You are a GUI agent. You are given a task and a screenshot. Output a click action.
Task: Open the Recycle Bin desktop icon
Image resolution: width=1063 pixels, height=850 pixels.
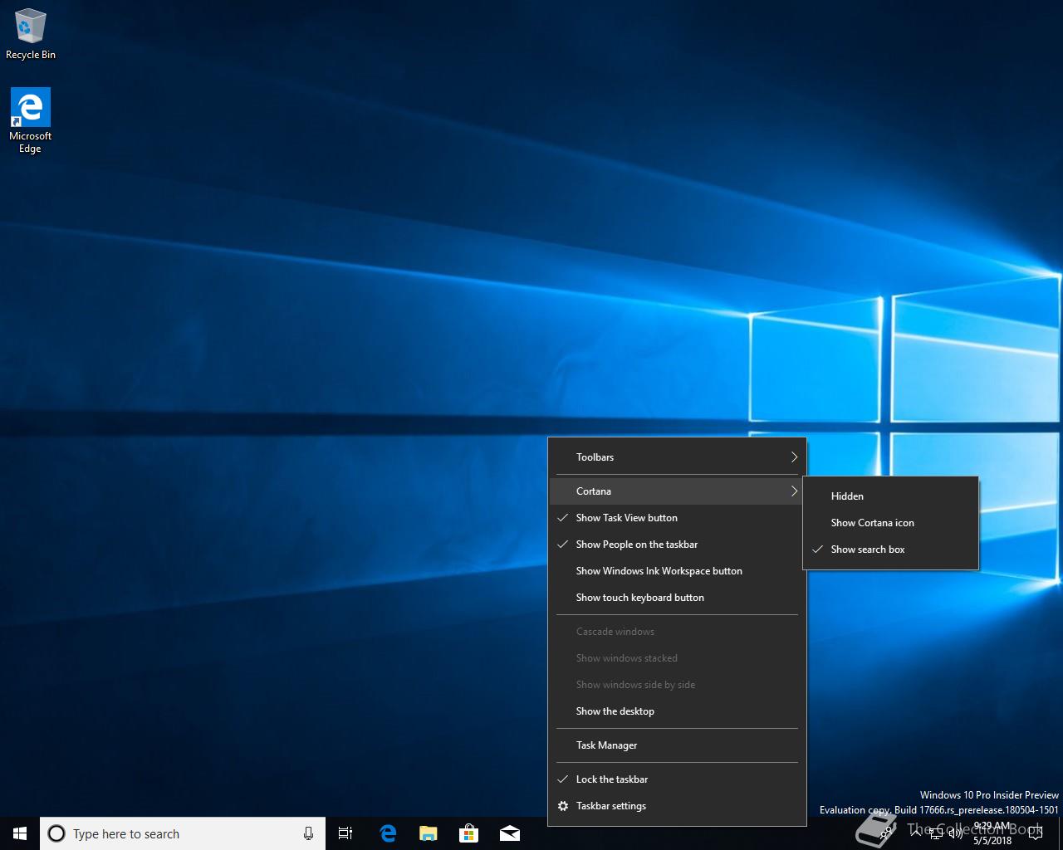[31, 35]
